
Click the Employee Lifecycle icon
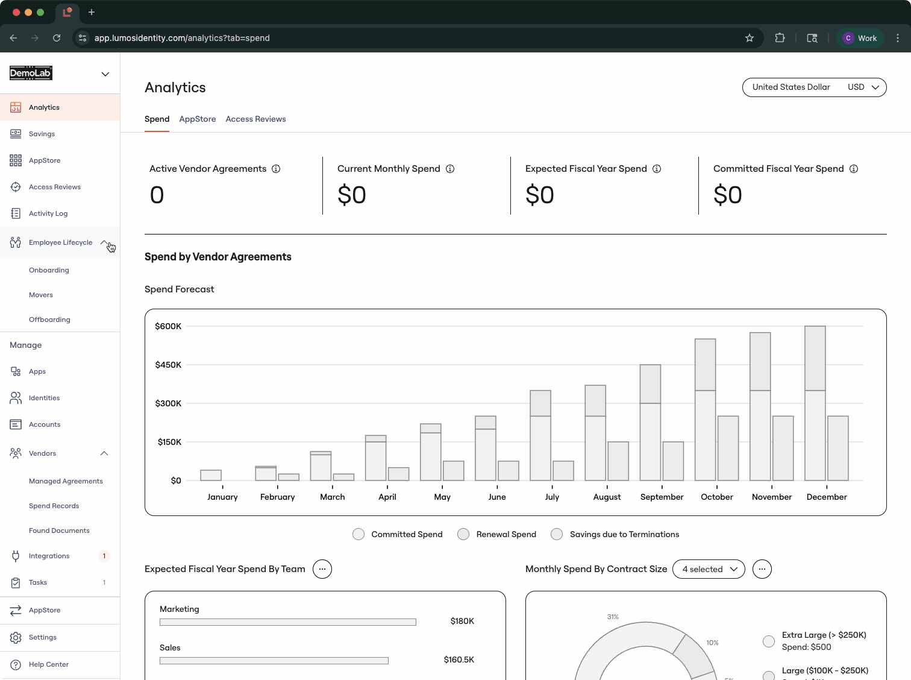tap(16, 242)
